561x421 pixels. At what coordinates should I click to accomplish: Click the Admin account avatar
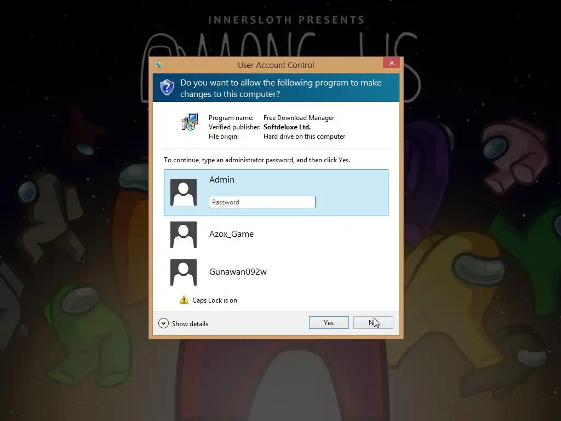click(x=184, y=192)
